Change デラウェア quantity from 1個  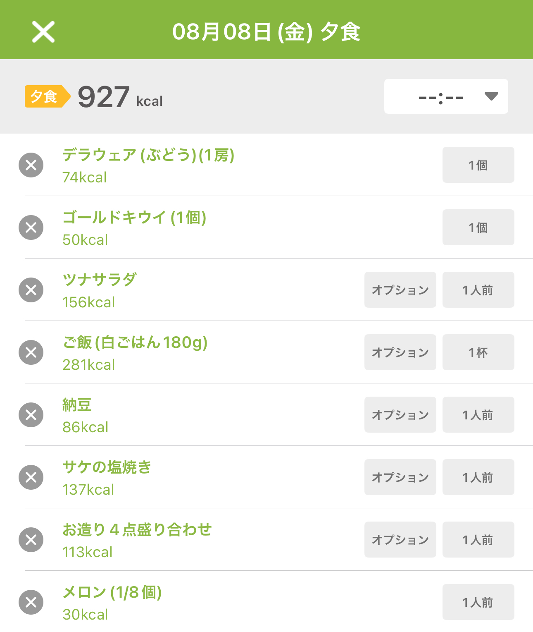(478, 165)
